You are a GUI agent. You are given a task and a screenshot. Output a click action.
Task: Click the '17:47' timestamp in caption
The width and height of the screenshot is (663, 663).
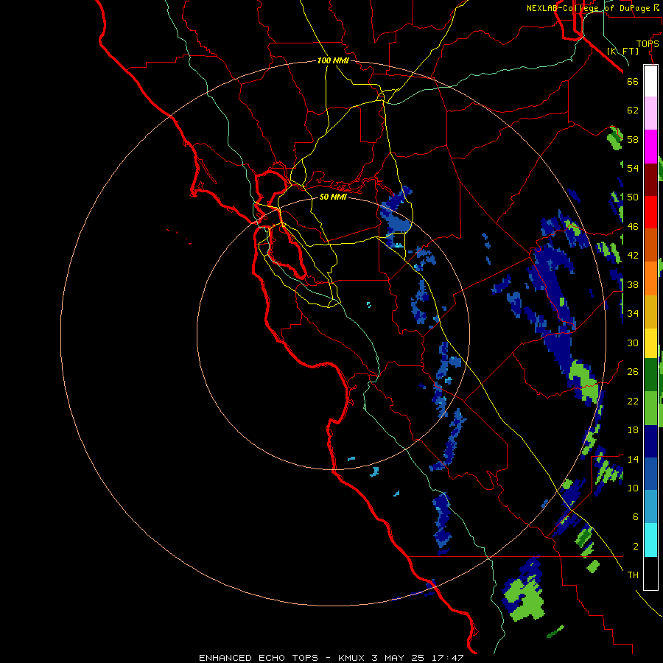[x=448, y=658]
